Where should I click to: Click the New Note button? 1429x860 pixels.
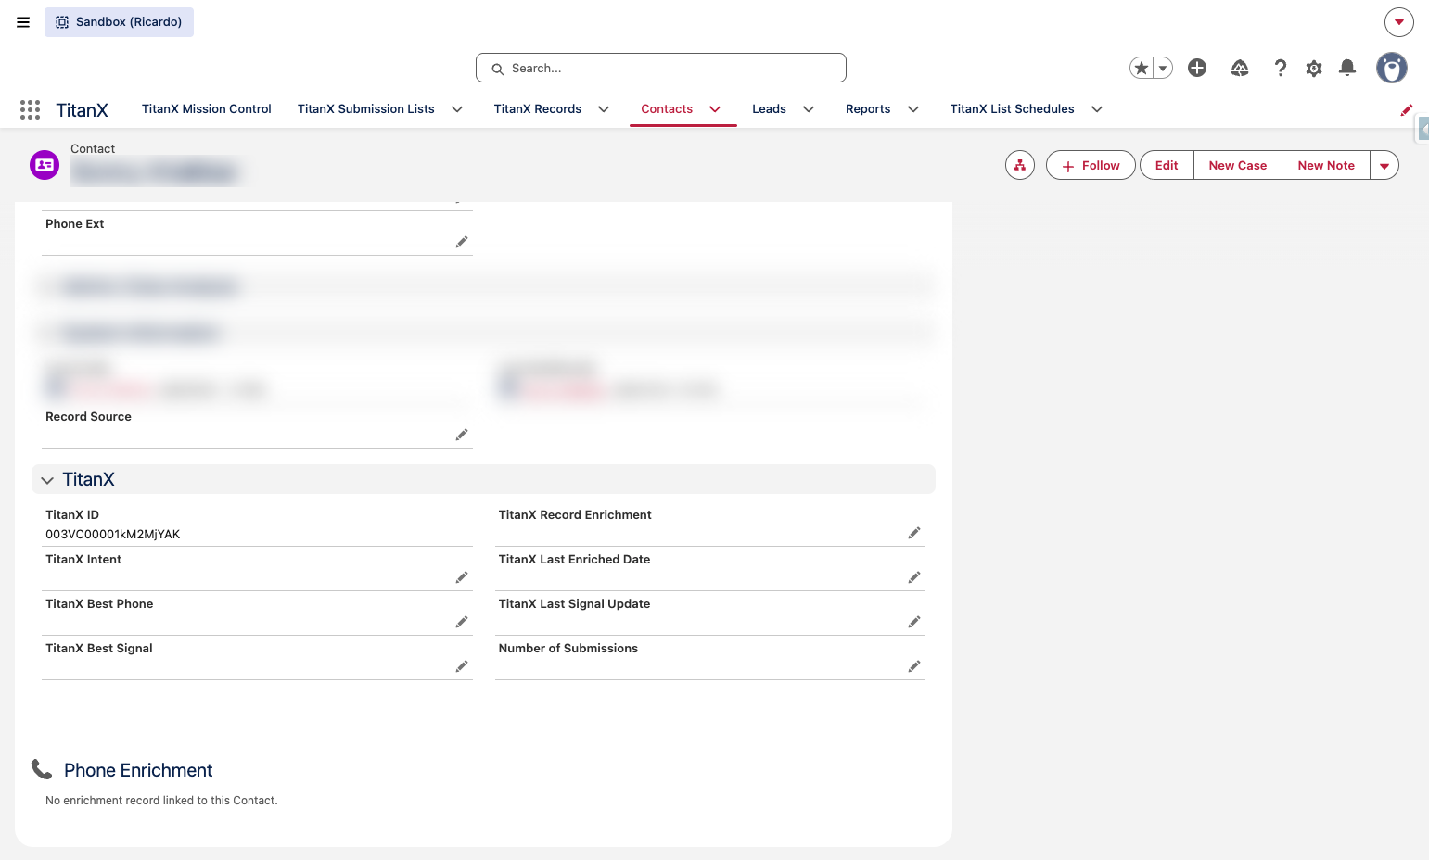1326,165
